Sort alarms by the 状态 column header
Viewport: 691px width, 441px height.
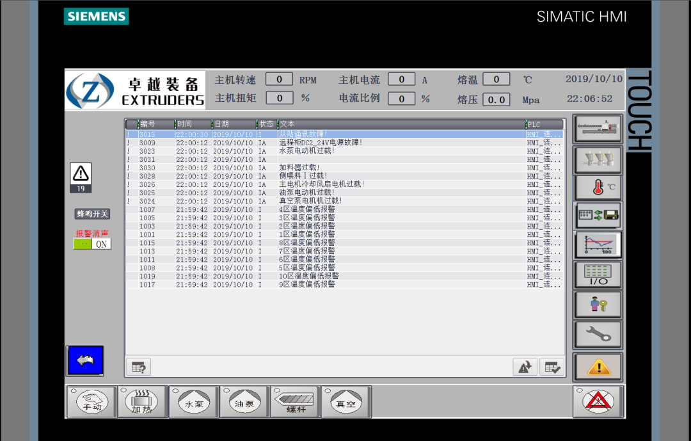tap(266, 124)
